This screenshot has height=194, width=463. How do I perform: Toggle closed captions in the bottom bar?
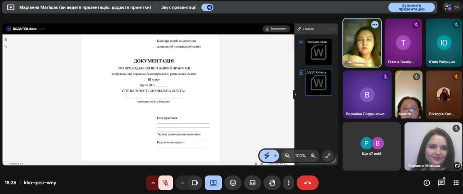[252, 183]
